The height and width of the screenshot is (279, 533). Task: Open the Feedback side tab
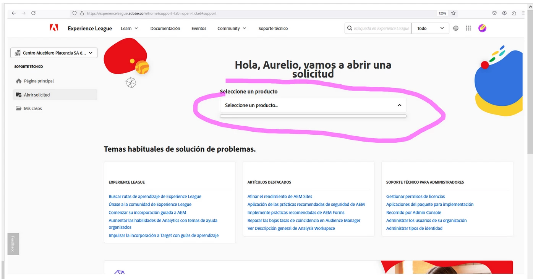pos(13,244)
